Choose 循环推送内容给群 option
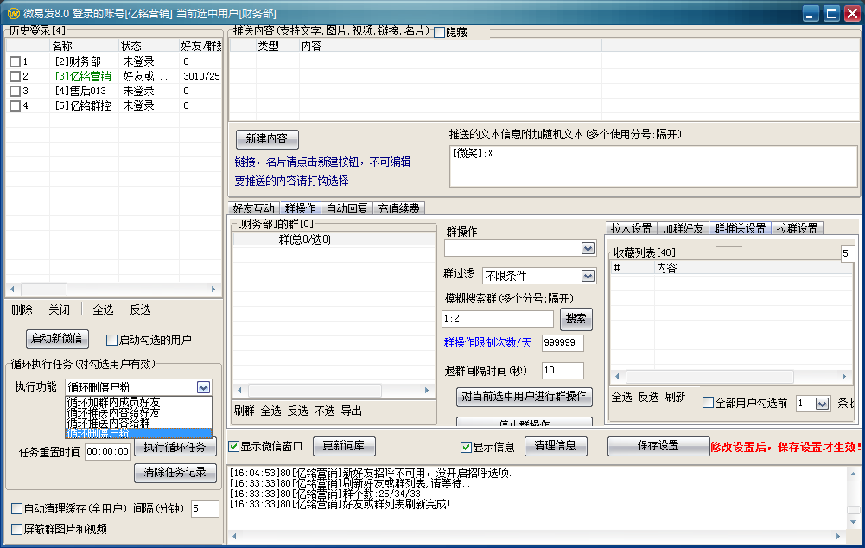This screenshot has width=865, height=548. [x=138, y=423]
